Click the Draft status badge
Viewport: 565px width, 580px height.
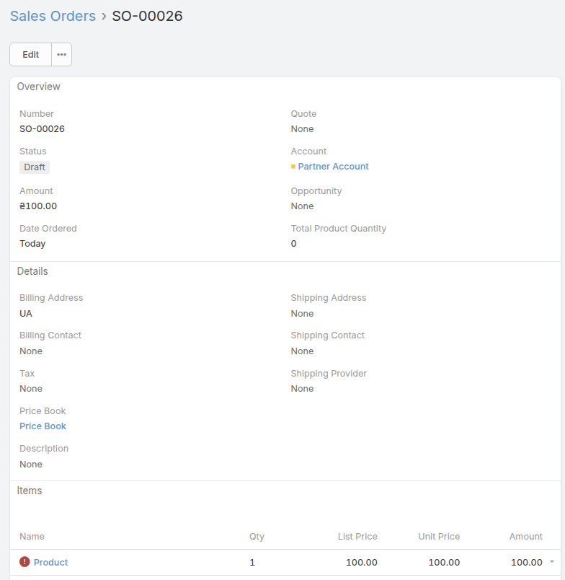click(35, 167)
